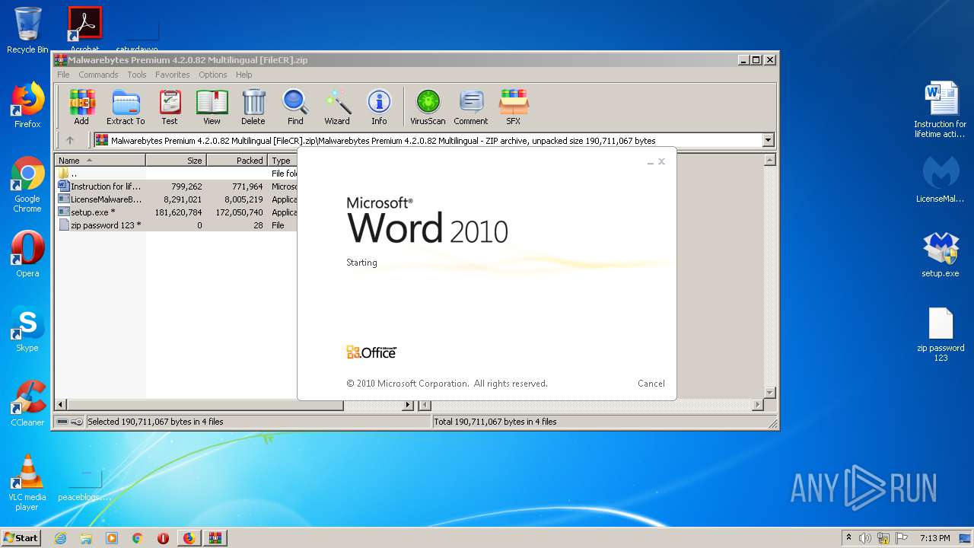Screen dimensions: 974x548
Task: Click the Action Center flag tray icon
Action: coord(902,538)
